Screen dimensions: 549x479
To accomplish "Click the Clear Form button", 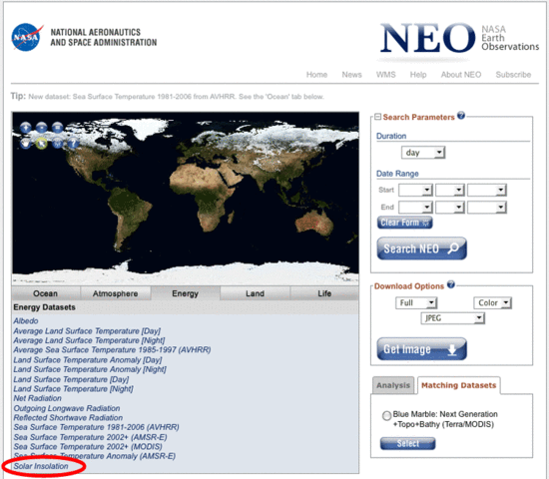I will pyautogui.click(x=404, y=223).
